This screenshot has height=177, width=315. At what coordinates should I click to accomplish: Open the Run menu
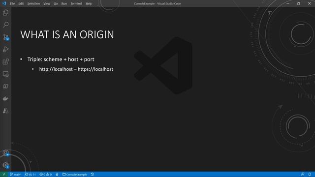(x=64, y=3)
